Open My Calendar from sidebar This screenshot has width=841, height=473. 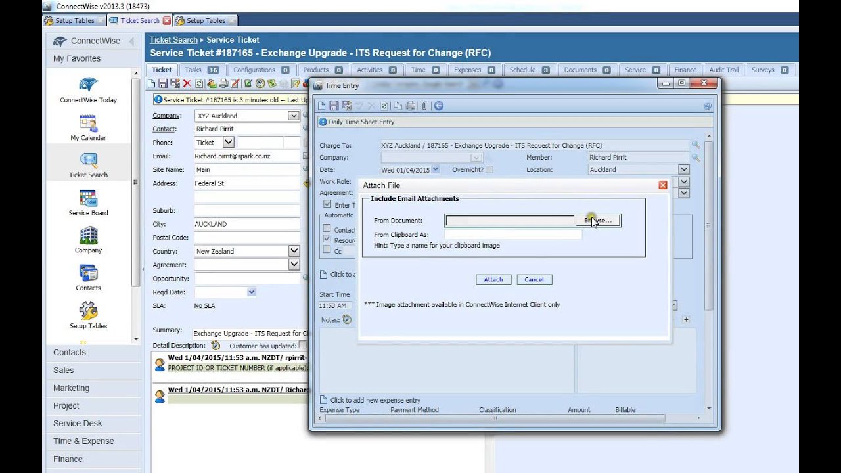pyautogui.click(x=88, y=128)
